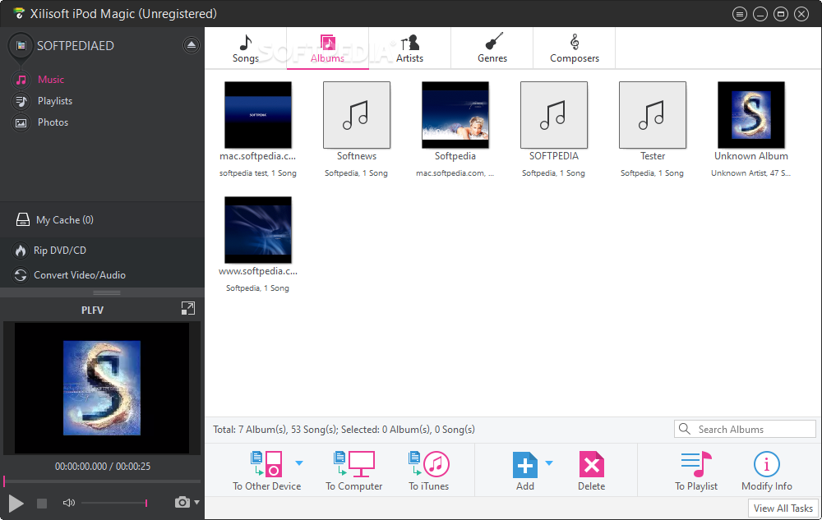Open Playlists in the sidebar
Screen dimensions: 822x520
pyautogui.click(x=55, y=101)
